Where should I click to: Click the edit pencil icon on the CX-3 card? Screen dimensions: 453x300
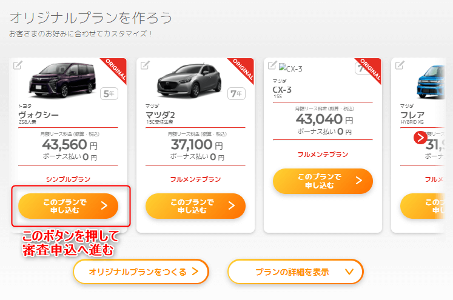(272, 65)
